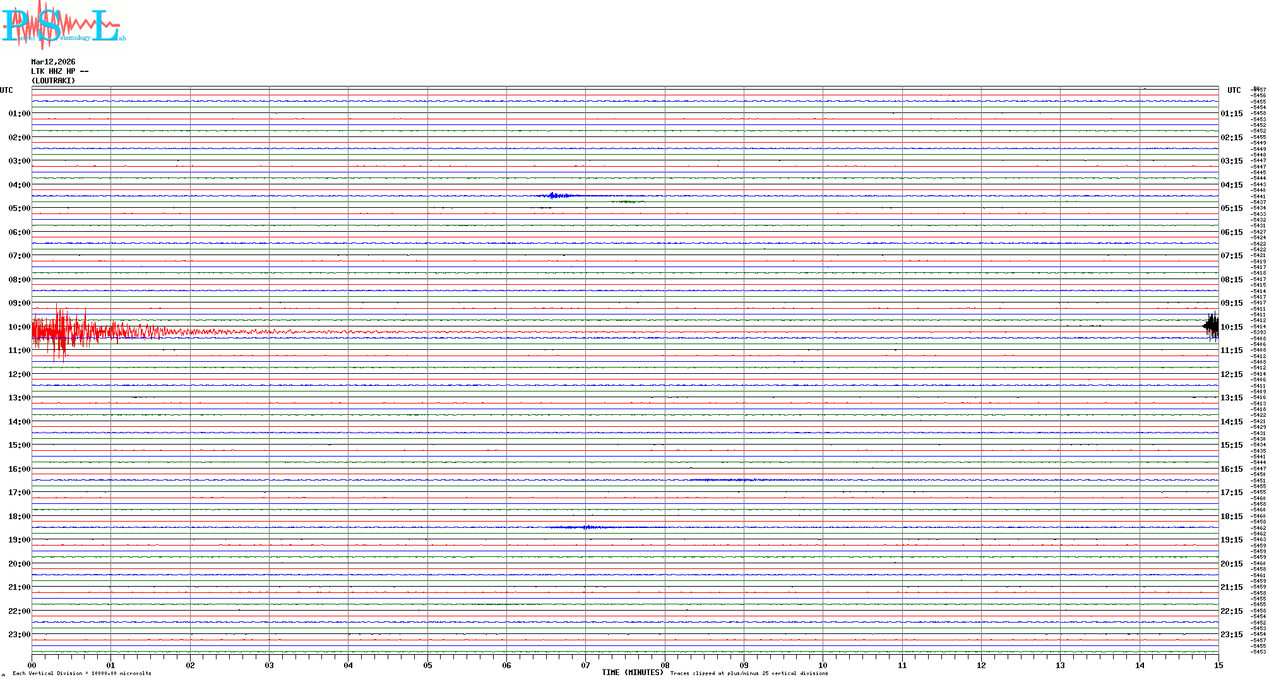Click the 07 minute tick on bottom axis
1269x682 pixels.
(x=586, y=665)
